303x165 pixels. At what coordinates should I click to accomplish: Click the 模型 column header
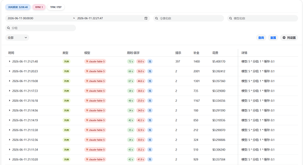pyautogui.click(x=87, y=53)
